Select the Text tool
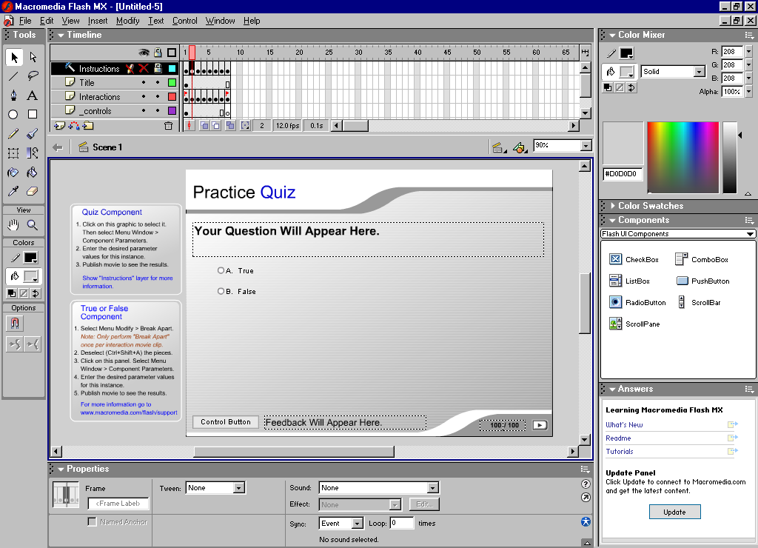The width and height of the screenshot is (758, 548). (33, 96)
